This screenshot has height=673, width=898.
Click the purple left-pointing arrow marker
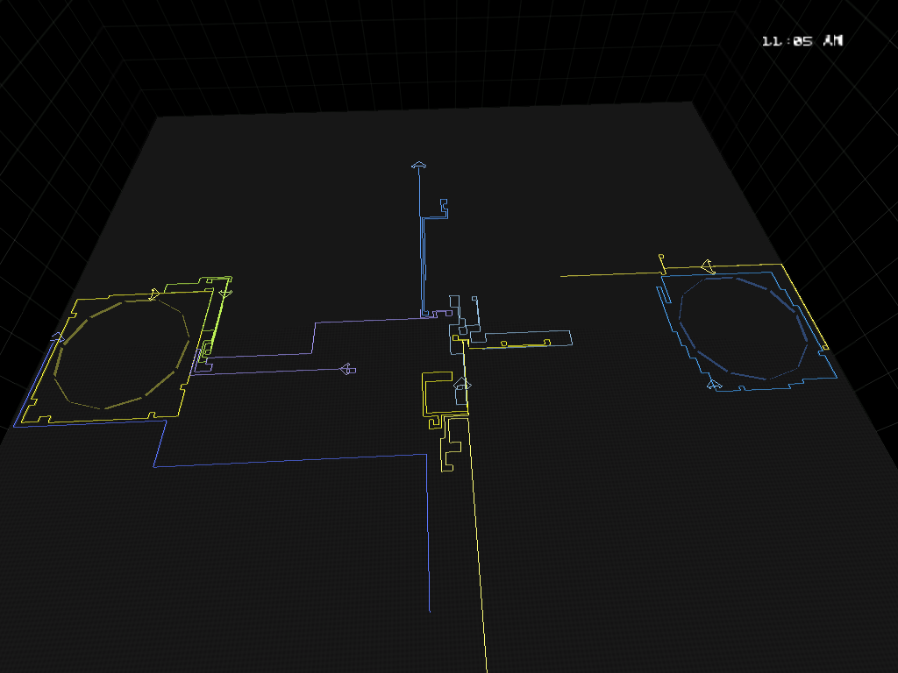347,369
